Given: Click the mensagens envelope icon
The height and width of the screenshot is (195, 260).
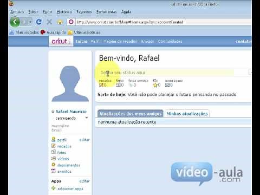Looking at the screenshot, I should pos(167,84).
